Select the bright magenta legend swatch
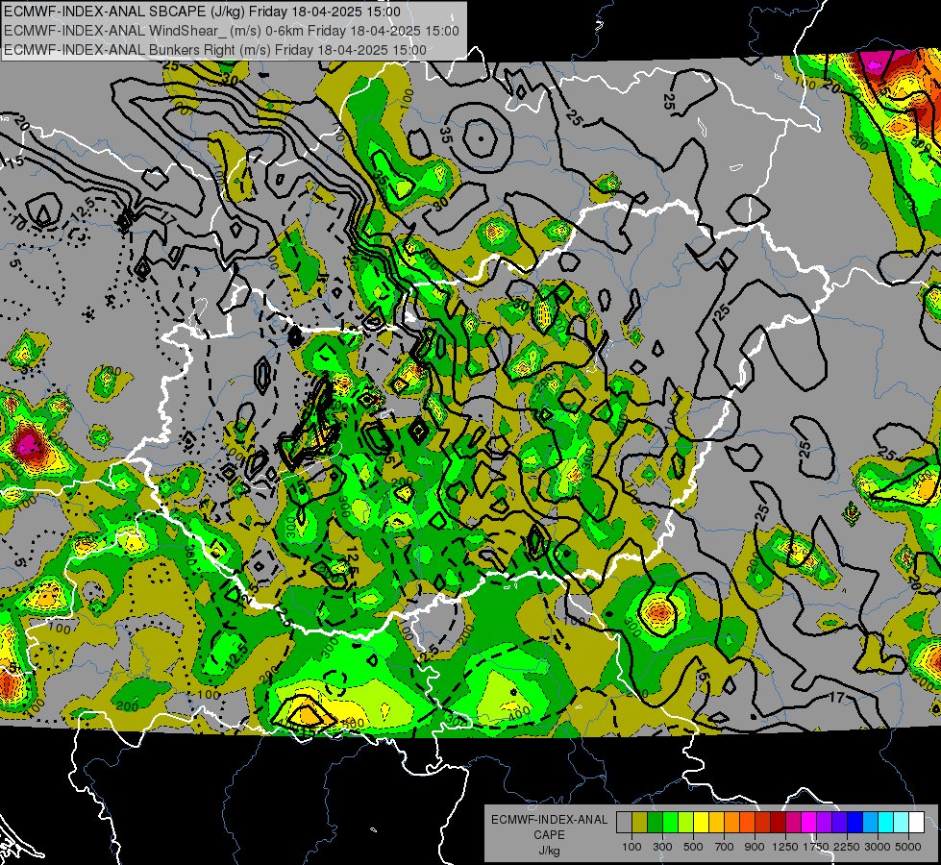 click(808, 822)
